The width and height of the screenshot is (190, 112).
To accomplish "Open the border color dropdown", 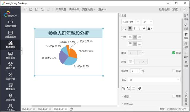I will pos(144,62).
